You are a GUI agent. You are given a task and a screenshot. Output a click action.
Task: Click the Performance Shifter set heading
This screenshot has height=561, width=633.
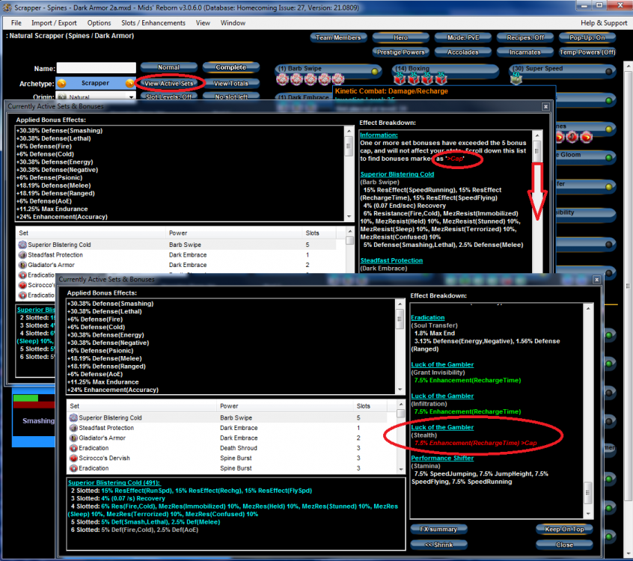click(x=441, y=458)
